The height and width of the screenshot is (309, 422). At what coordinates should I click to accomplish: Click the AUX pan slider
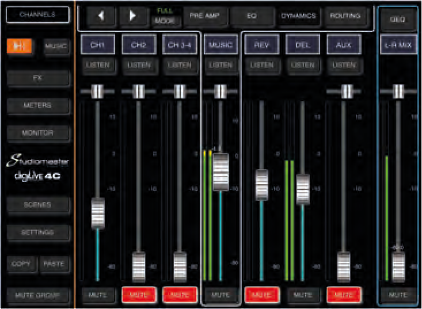(x=344, y=91)
